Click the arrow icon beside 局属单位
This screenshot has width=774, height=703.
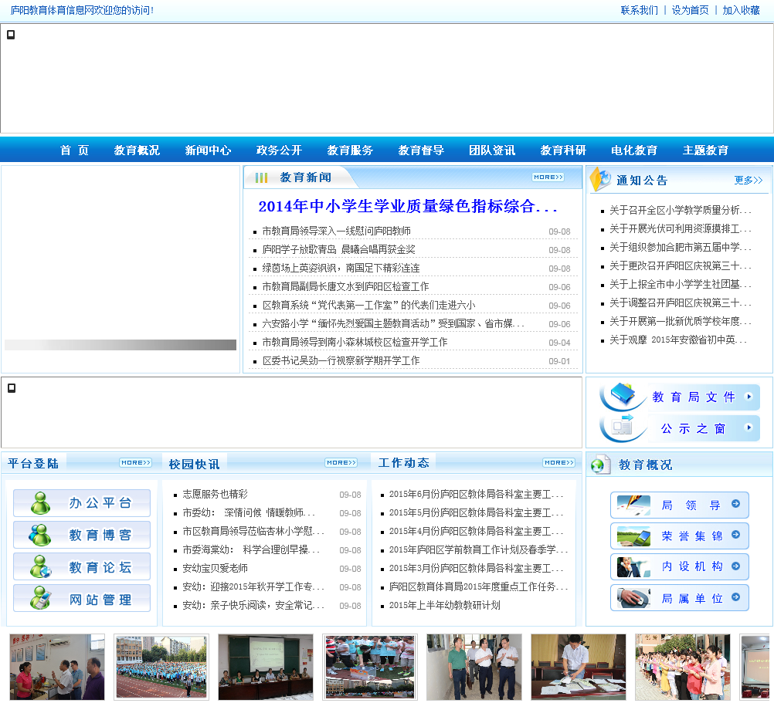[735, 597]
